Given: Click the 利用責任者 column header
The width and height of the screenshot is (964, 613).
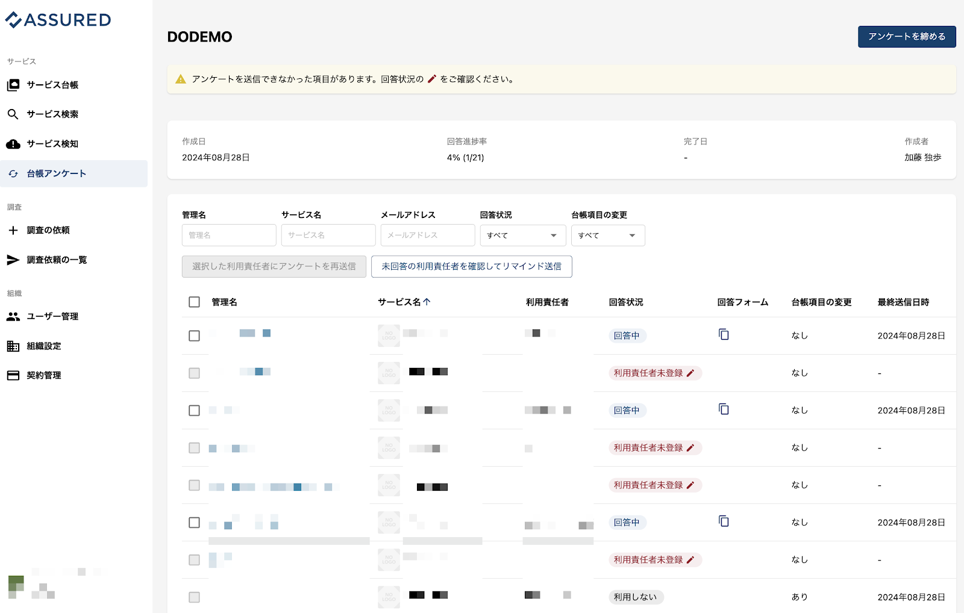Looking at the screenshot, I should 547,302.
